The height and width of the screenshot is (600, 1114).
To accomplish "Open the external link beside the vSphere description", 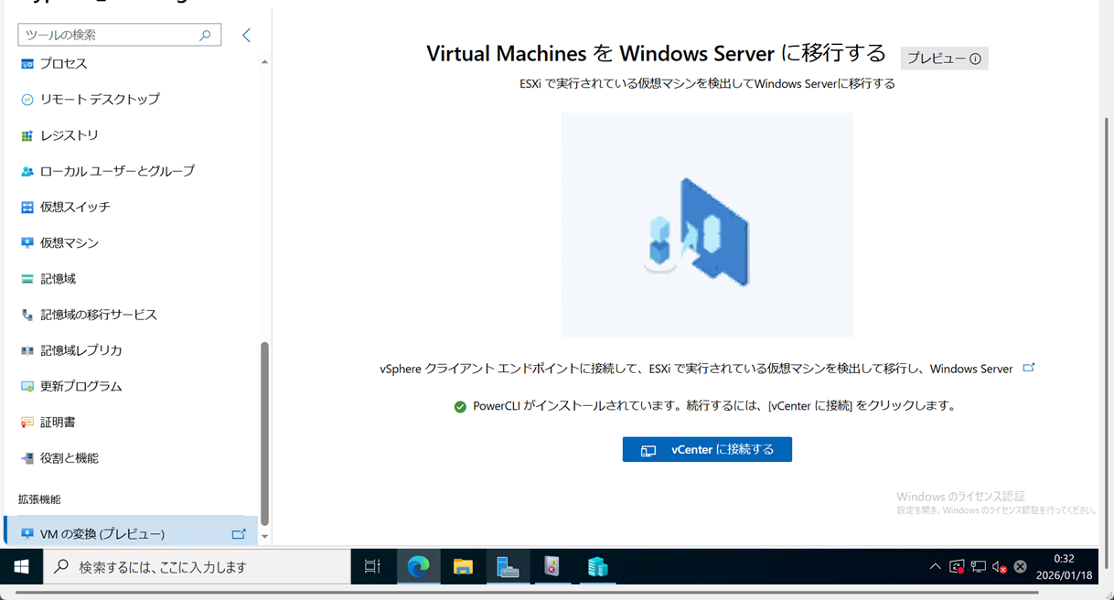I will [1029, 368].
